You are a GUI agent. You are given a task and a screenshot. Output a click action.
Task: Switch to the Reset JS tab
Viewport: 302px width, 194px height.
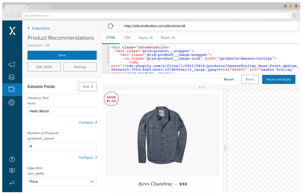pos(168,38)
